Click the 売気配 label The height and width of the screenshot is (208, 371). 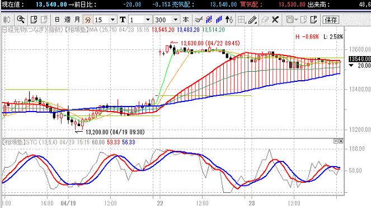[x=183, y=4]
